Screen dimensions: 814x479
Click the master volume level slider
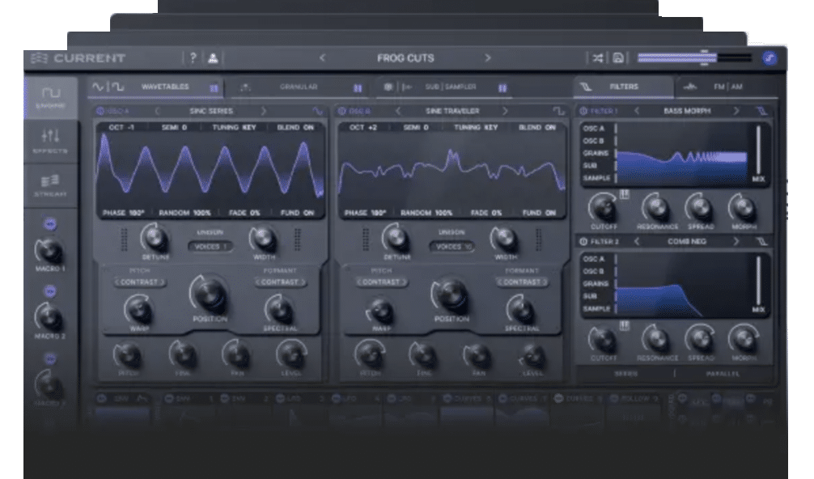click(694, 58)
